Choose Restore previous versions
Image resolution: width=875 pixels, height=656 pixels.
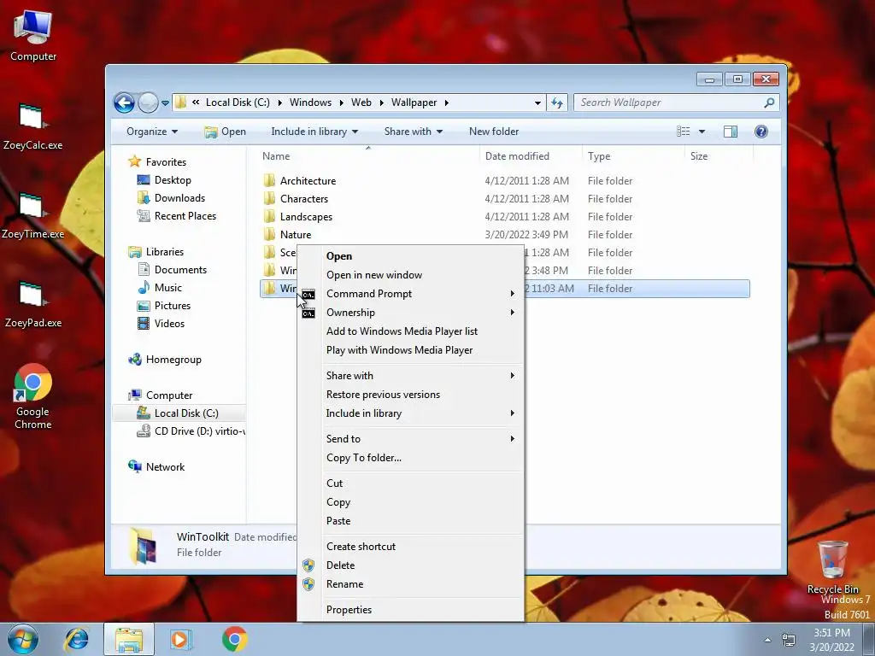click(x=411, y=395)
